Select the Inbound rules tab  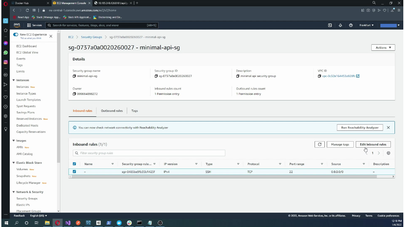(x=83, y=111)
